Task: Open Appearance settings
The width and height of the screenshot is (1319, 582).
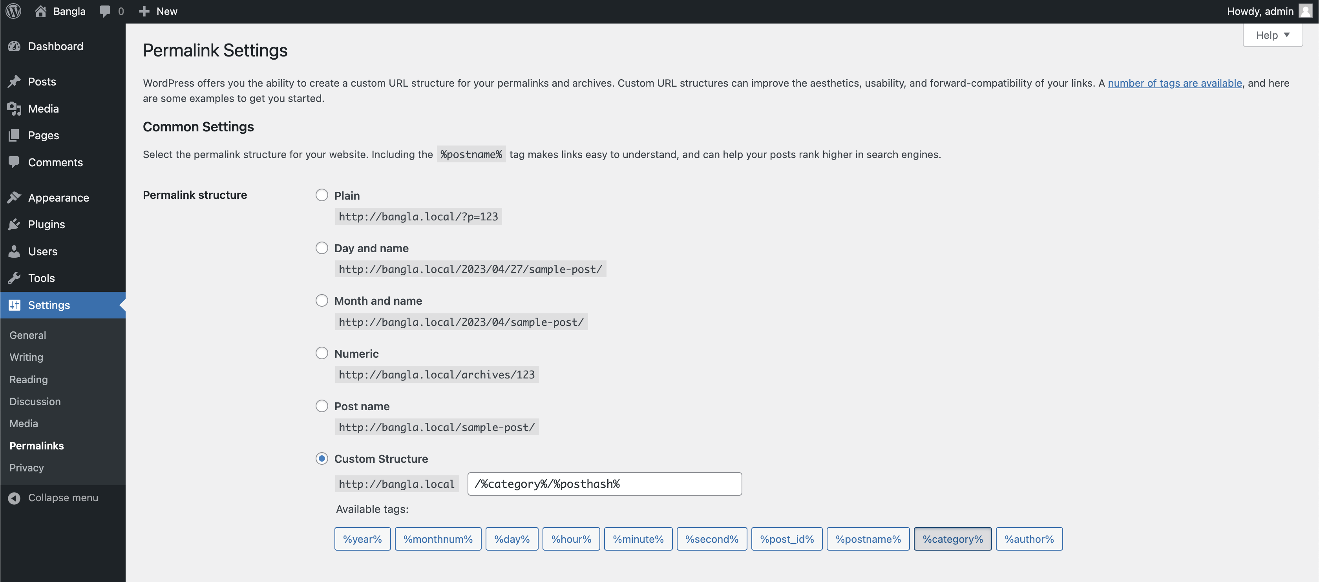Action: 58,196
